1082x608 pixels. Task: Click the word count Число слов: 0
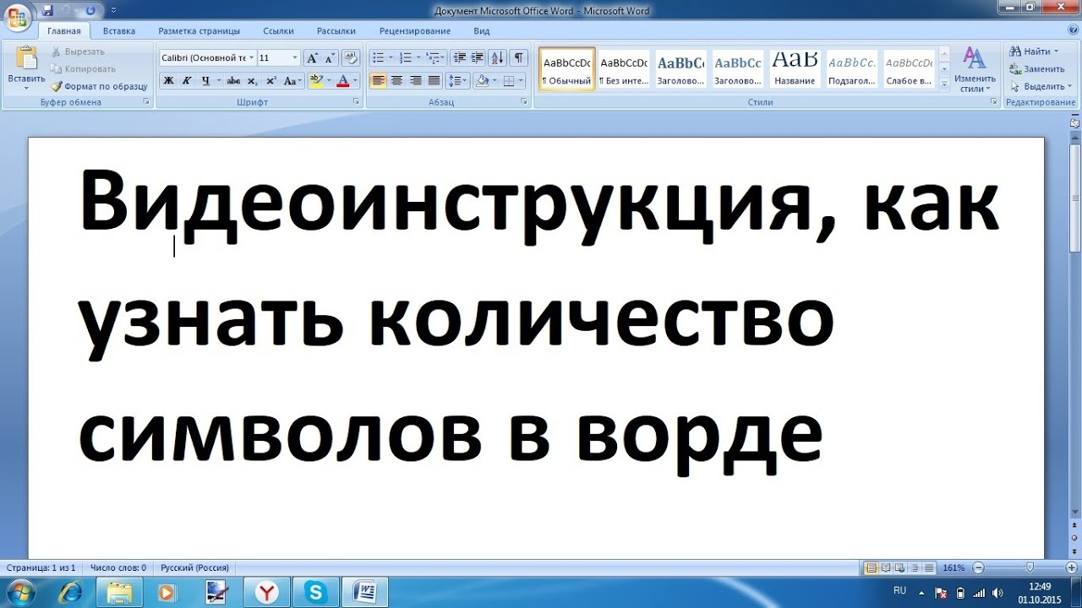[x=118, y=567]
